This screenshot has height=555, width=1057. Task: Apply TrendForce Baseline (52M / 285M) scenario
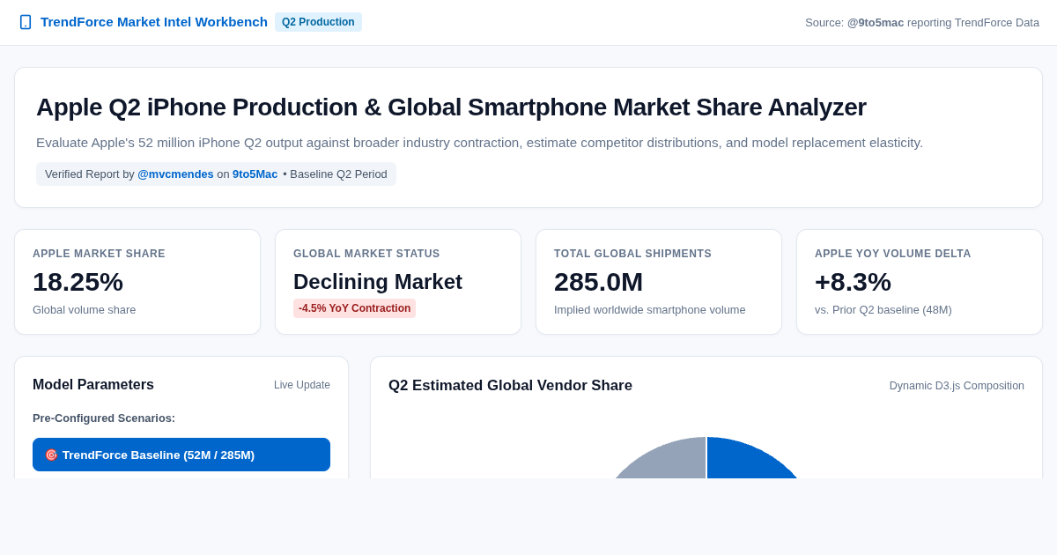pos(181,455)
